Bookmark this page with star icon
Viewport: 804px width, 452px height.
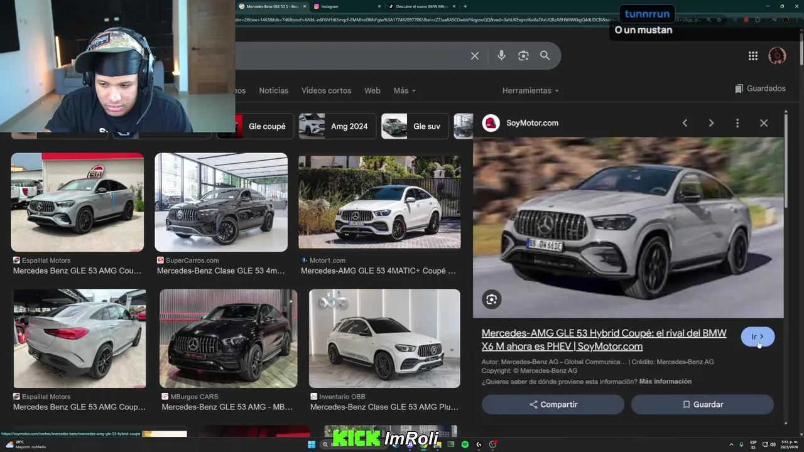point(719,20)
